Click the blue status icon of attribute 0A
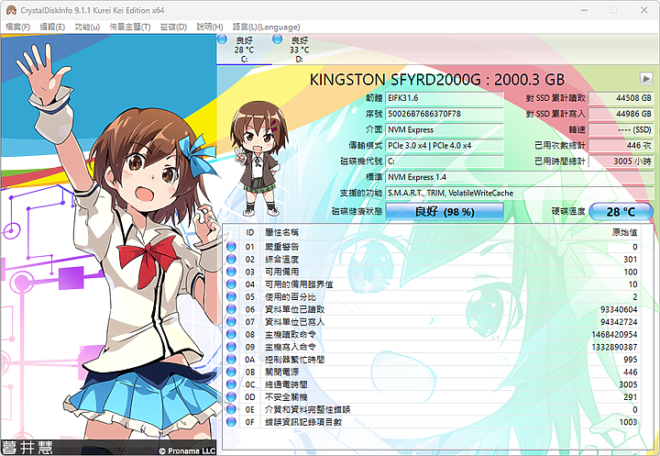 (231, 360)
